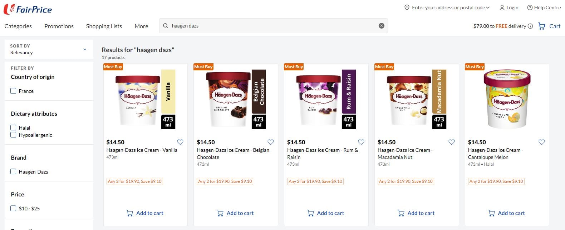Clear the search field with X icon
This screenshot has width=565, height=230.
point(382,26)
